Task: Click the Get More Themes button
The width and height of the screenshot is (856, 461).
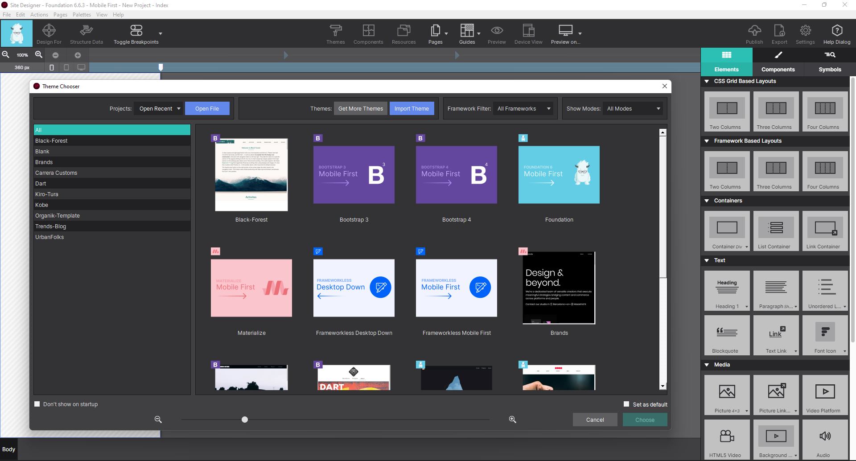Action: pyautogui.click(x=361, y=108)
